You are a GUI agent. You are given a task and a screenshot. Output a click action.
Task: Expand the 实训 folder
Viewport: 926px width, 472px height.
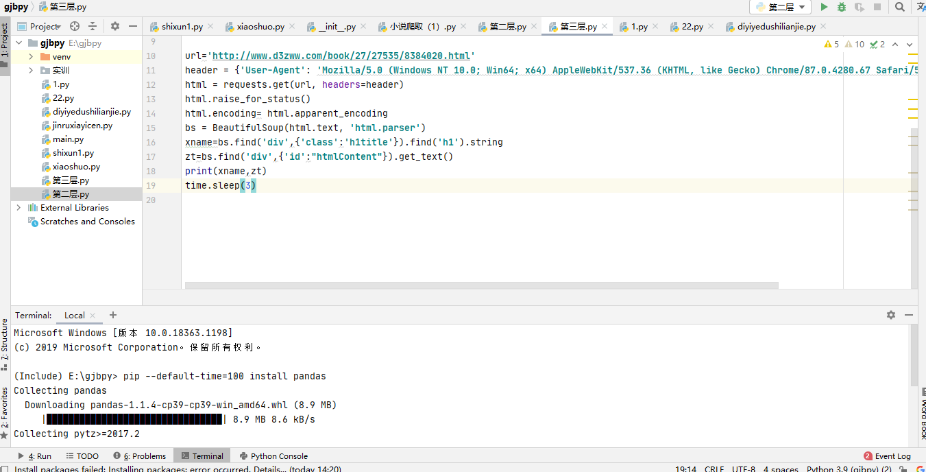tap(31, 71)
